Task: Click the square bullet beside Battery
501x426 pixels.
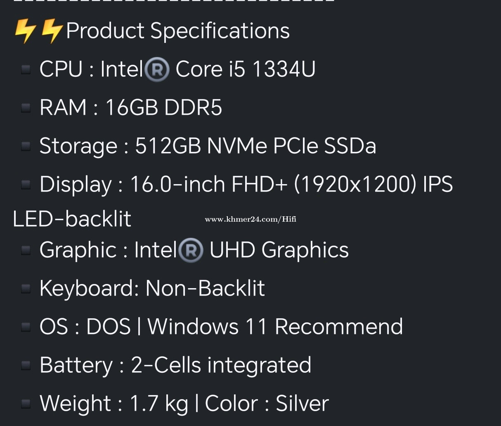Action: pos(26,365)
